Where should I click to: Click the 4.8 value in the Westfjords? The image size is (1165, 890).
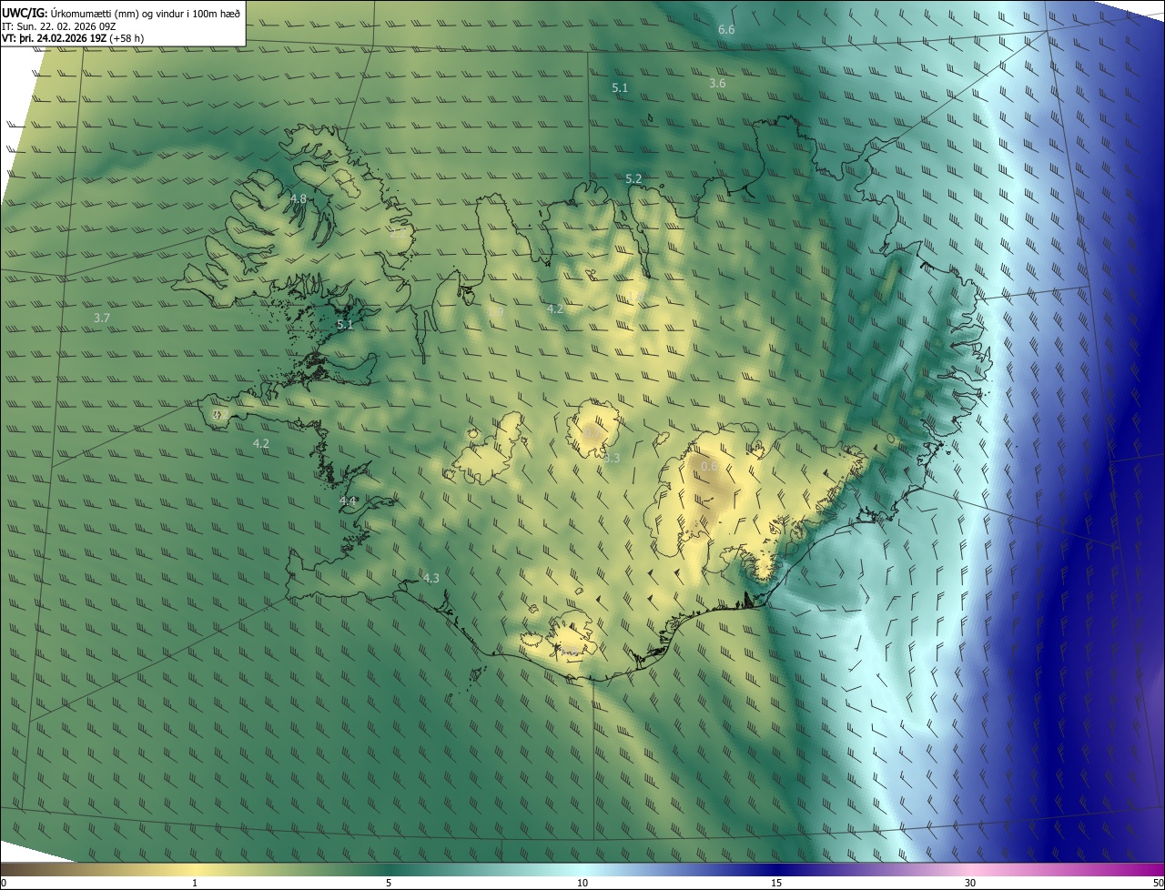[299, 198]
